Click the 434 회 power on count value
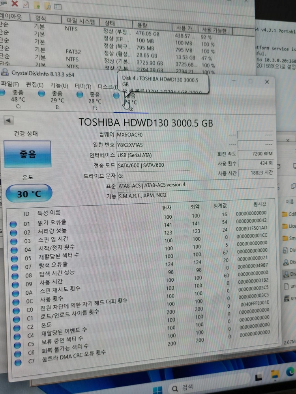 pyautogui.click(x=256, y=164)
